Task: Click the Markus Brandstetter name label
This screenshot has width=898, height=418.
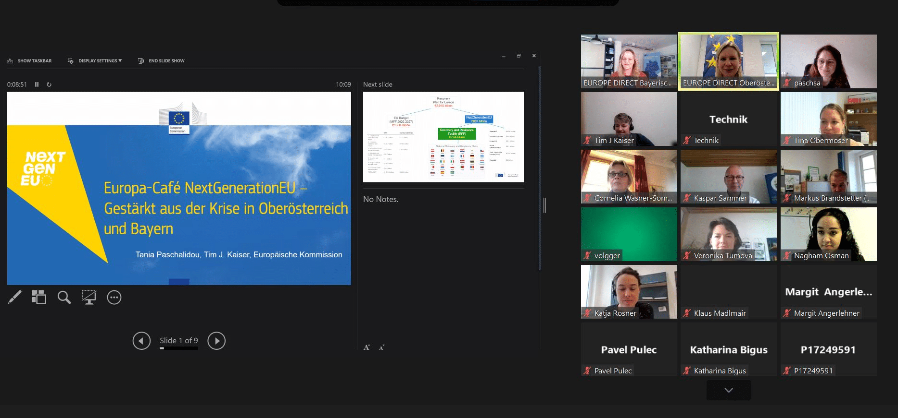Action: point(832,198)
